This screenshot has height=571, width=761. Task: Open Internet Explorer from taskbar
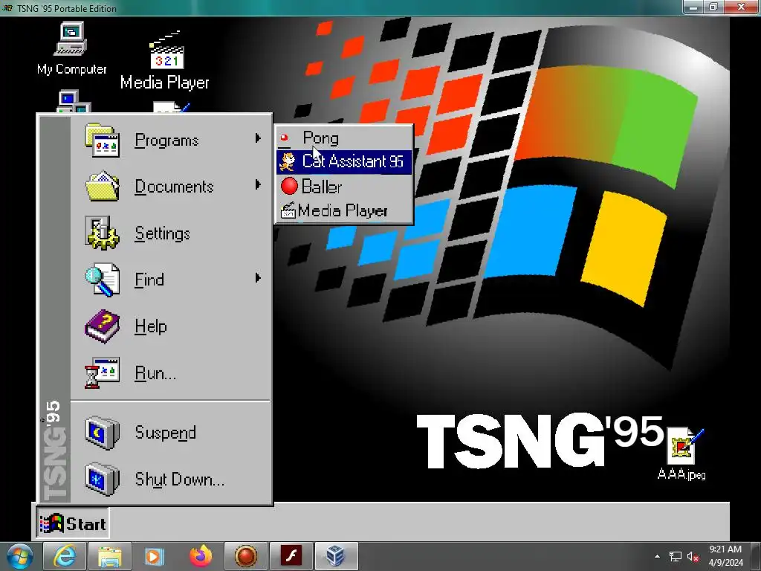pyautogui.click(x=65, y=556)
